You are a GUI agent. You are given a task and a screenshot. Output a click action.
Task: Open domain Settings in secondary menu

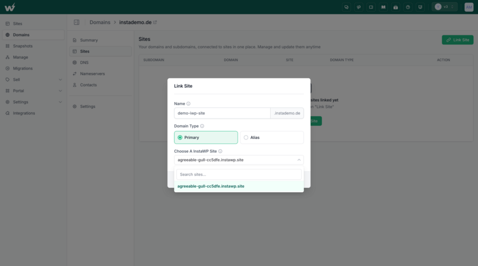pos(100,106)
